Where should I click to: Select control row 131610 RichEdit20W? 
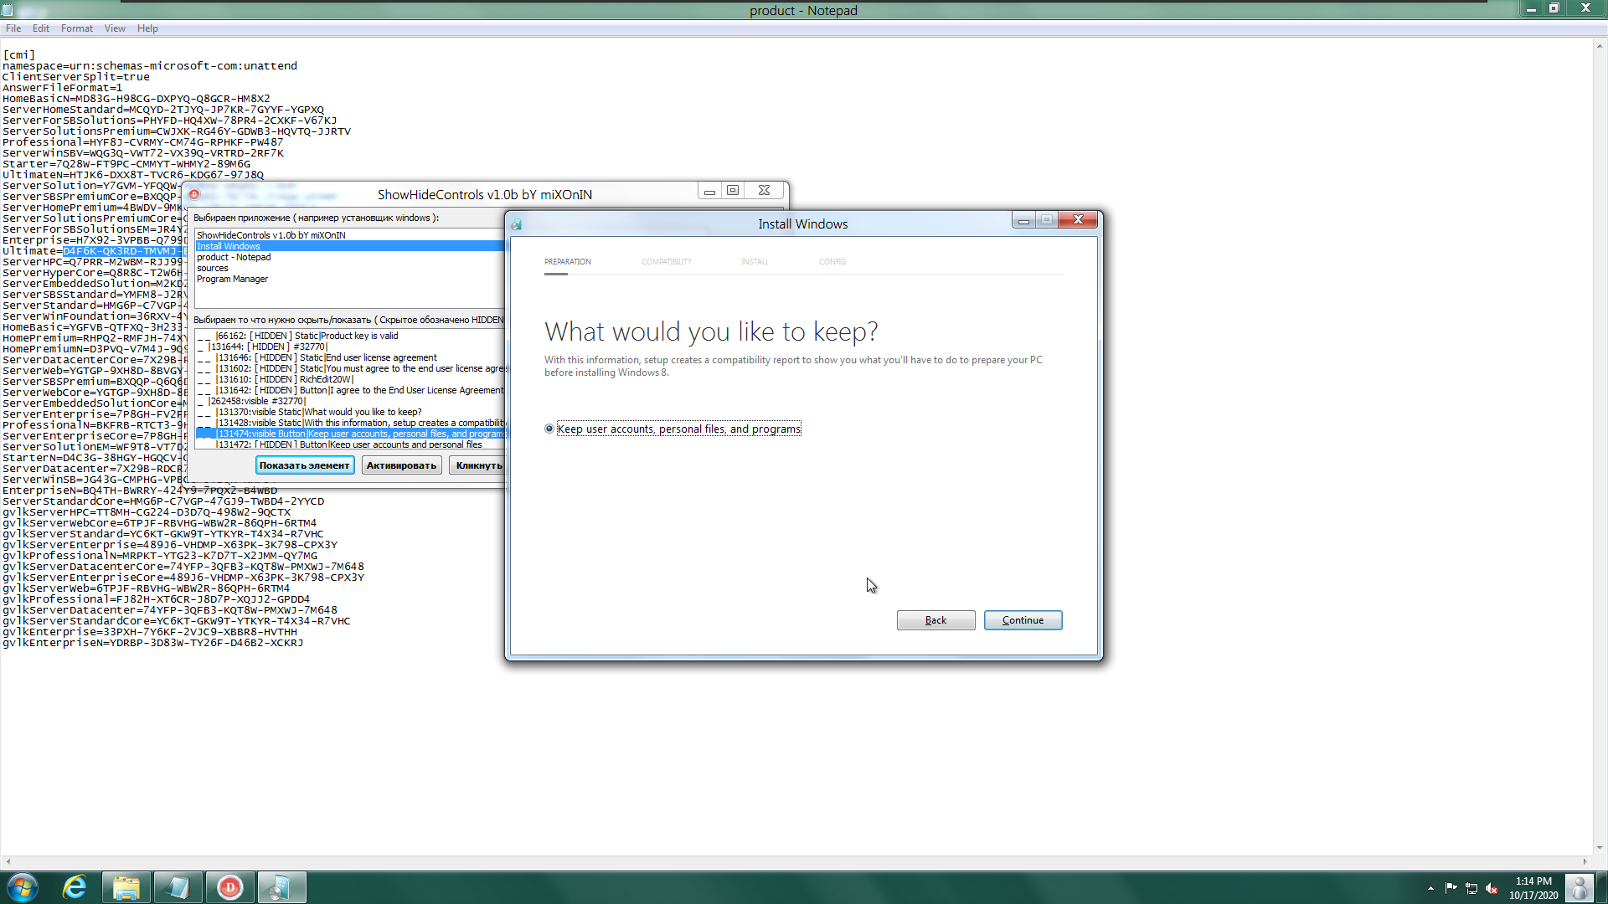[x=351, y=379]
